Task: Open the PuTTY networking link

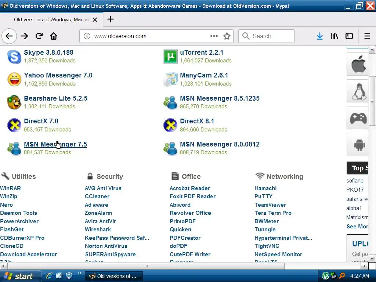Action: point(263,196)
